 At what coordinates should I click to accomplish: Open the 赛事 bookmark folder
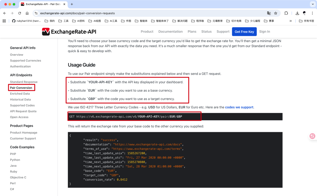point(269,21)
